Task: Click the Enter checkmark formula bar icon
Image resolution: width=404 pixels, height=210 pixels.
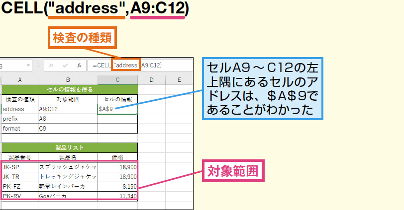Action: (x=65, y=66)
